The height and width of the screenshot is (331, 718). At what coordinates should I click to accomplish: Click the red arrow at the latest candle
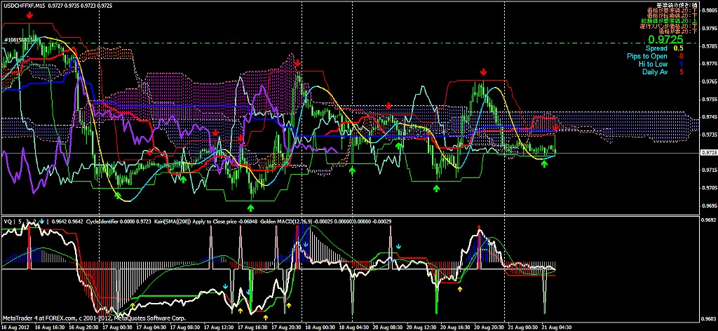[555, 128]
